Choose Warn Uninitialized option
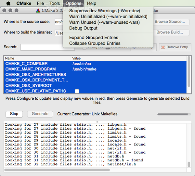This screenshot has height=176, width=195. (x=108, y=17)
